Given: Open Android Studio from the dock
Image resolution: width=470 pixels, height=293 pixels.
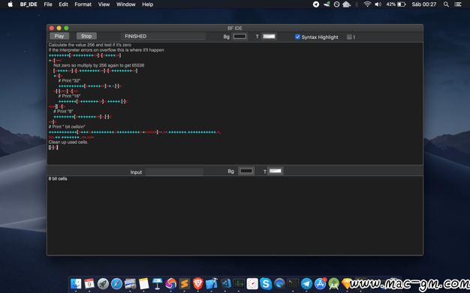Looking at the screenshot, I should [x=333, y=283].
